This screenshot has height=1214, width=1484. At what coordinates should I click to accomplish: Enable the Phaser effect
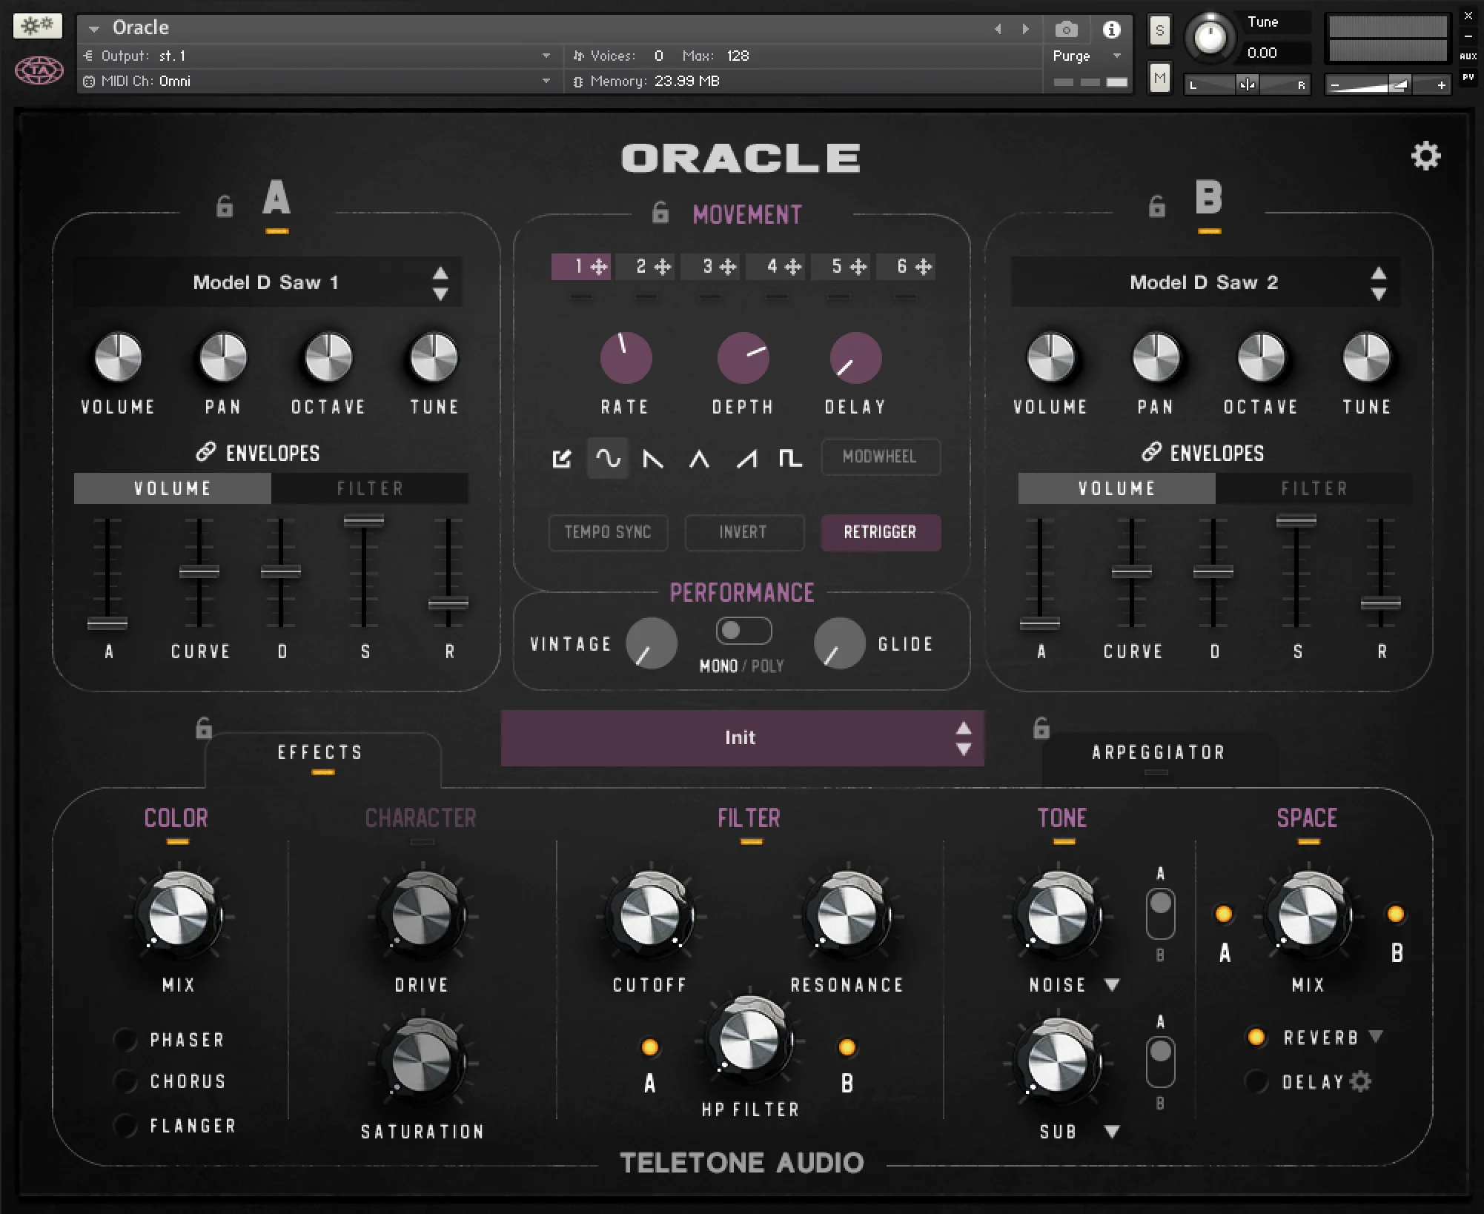point(125,1040)
